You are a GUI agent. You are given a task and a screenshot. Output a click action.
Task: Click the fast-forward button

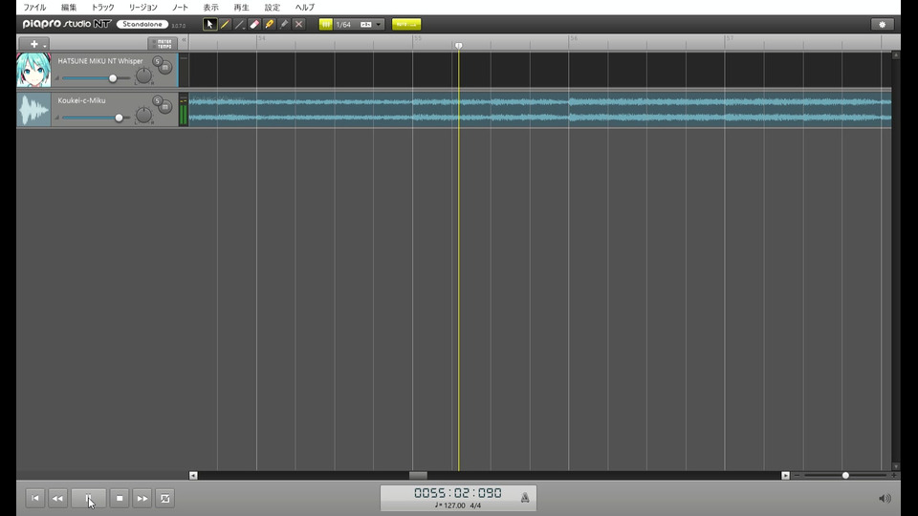pyautogui.click(x=142, y=499)
